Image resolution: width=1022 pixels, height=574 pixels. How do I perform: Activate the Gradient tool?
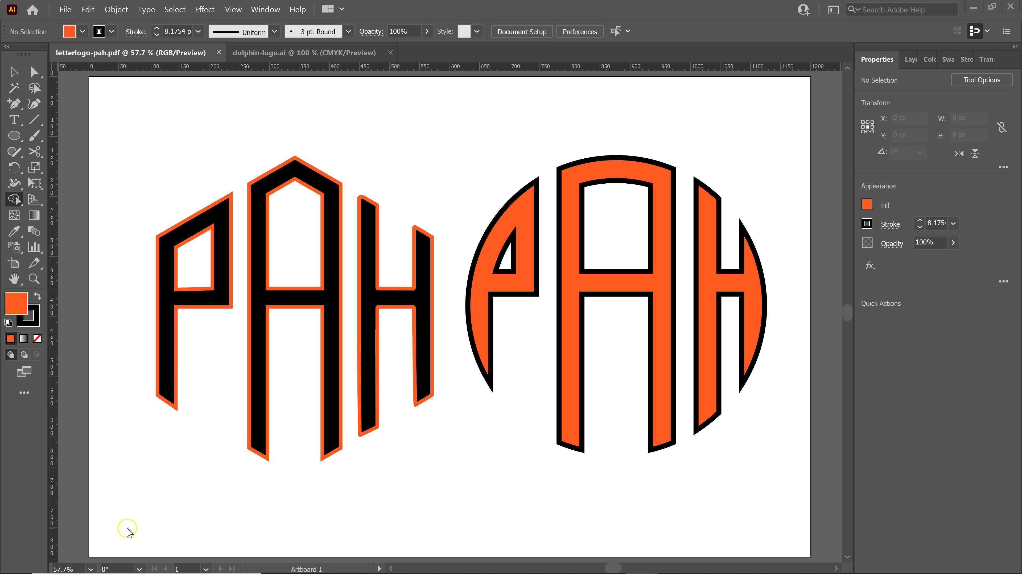point(34,215)
